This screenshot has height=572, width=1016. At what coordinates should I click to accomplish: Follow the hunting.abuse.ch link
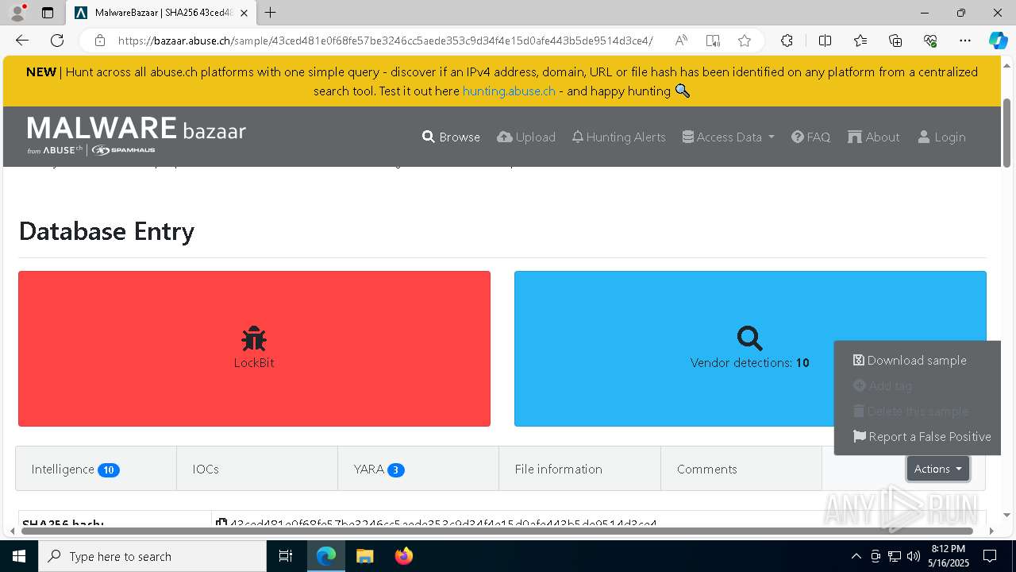click(509, 91)
